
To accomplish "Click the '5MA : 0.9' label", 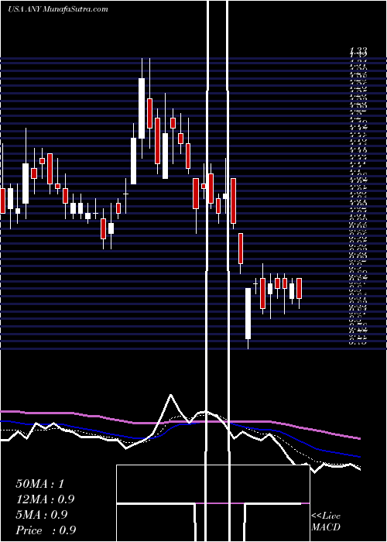I will (43, 515).
